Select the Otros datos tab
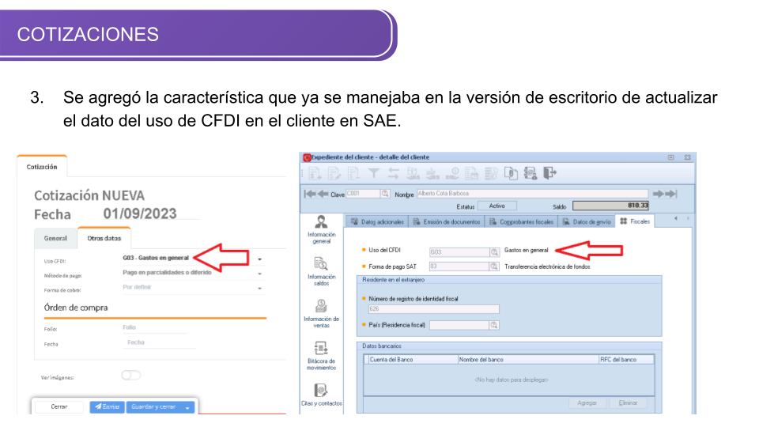This screenshot has width=759, height=427. (104, 238)
